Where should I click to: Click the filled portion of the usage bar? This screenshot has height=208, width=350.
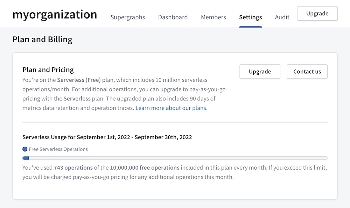(x=26, y=158)
